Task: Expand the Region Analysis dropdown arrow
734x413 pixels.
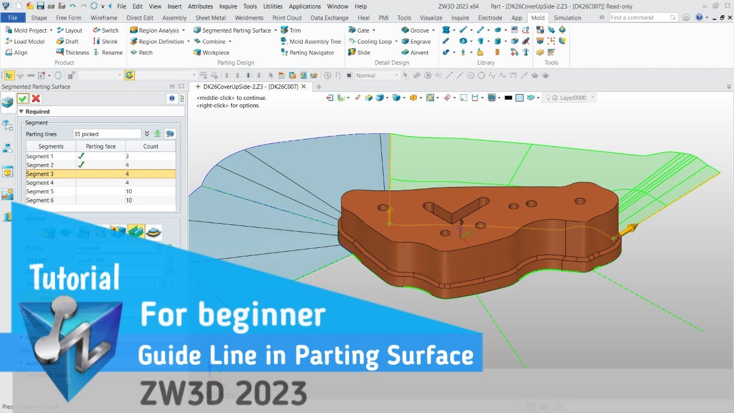Action: 185,30
